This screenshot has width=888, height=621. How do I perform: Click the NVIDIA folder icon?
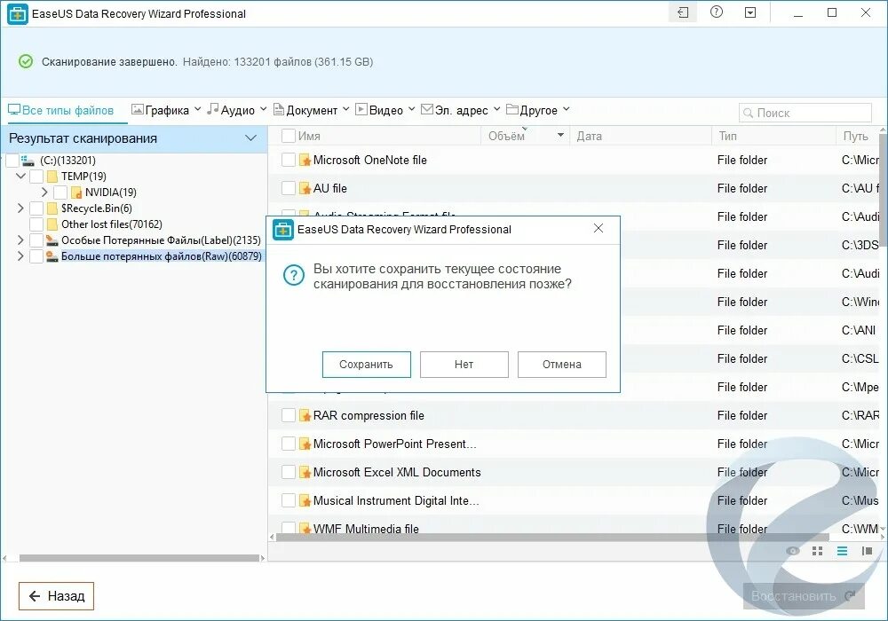click(x=76, y=193)
